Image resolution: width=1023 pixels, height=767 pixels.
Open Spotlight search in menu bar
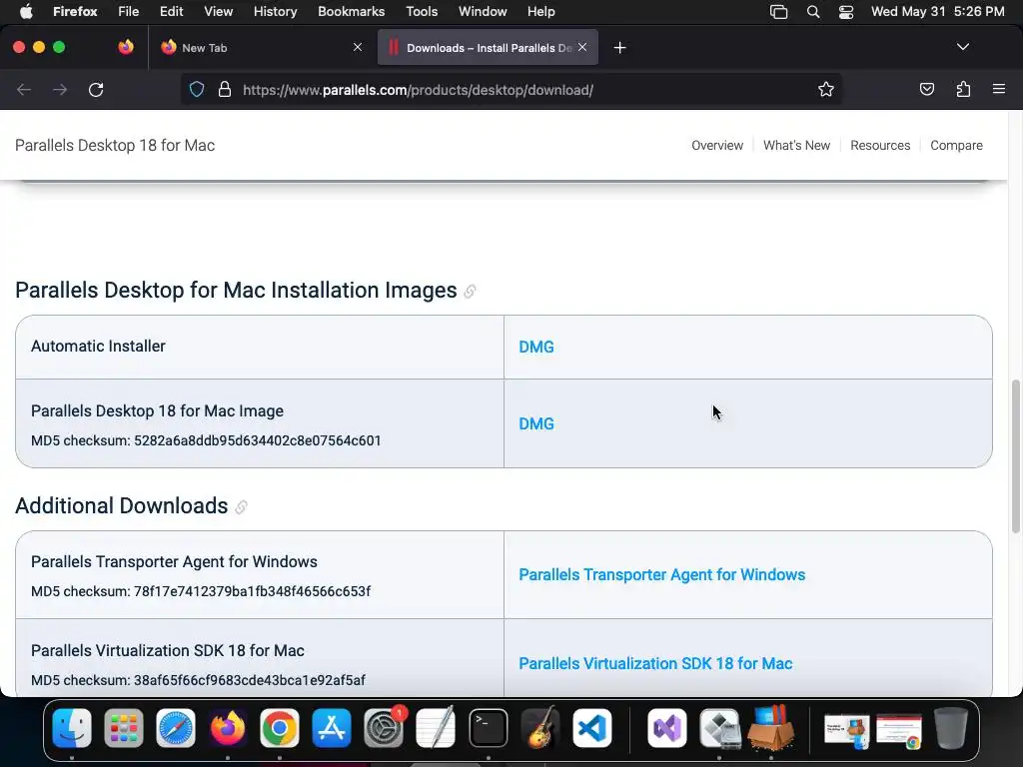click(x=813, y=12)
